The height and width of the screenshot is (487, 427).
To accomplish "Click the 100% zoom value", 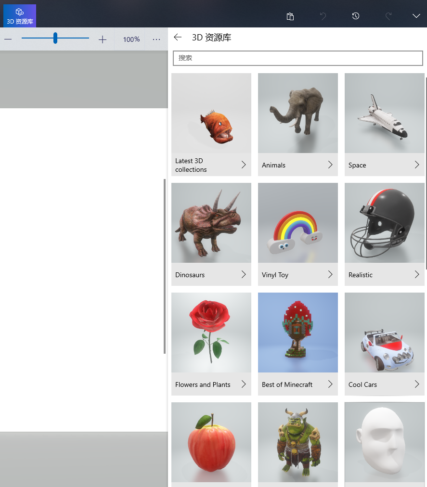I will coord(131,39).
